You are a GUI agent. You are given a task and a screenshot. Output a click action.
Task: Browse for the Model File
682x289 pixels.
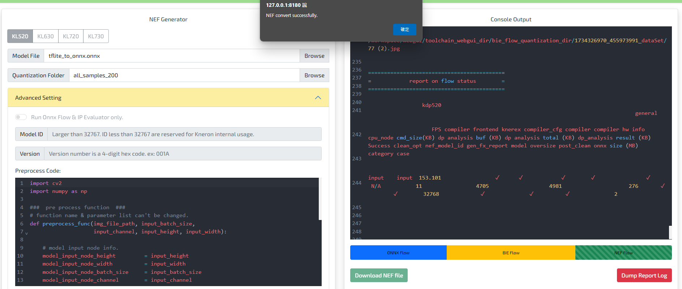[x=314, y=56]
